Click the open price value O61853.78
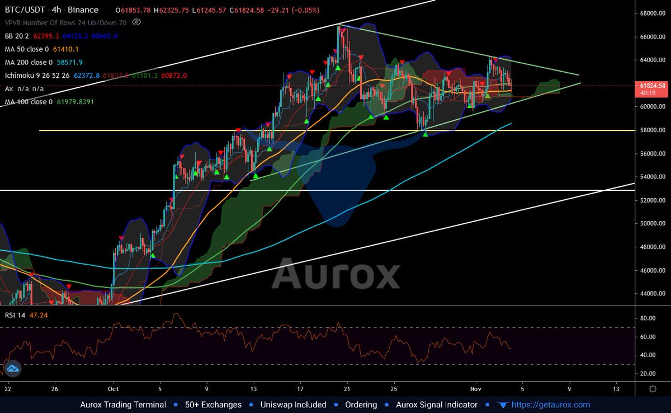 coord(134,10)
